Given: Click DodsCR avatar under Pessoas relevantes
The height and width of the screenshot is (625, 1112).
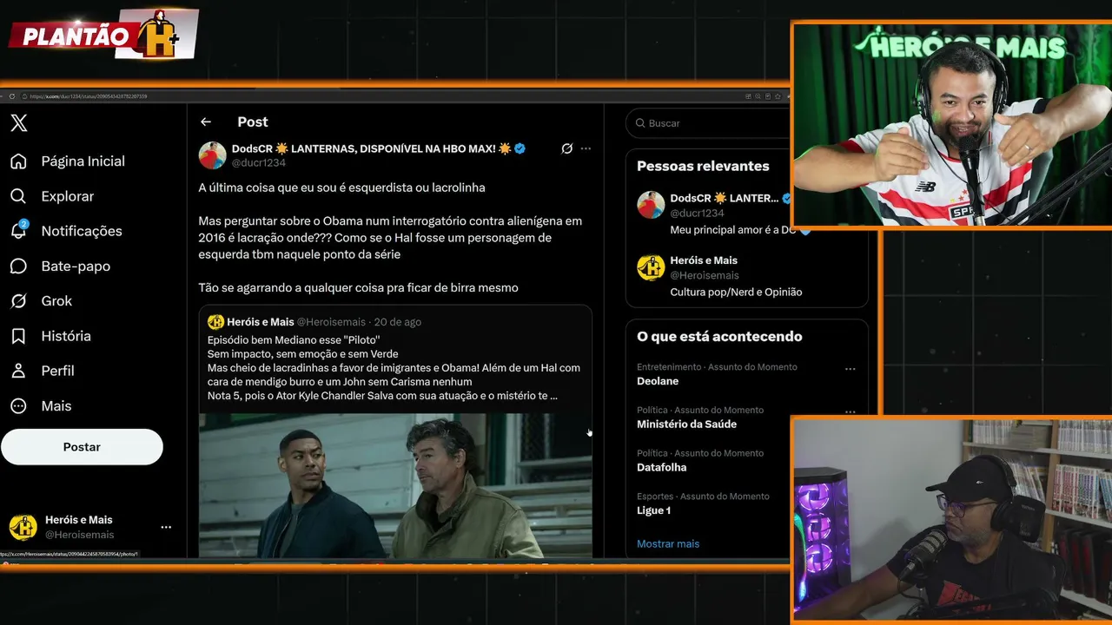Looking at the screenshot, I should pyautogui.click(x=651, y=205).
